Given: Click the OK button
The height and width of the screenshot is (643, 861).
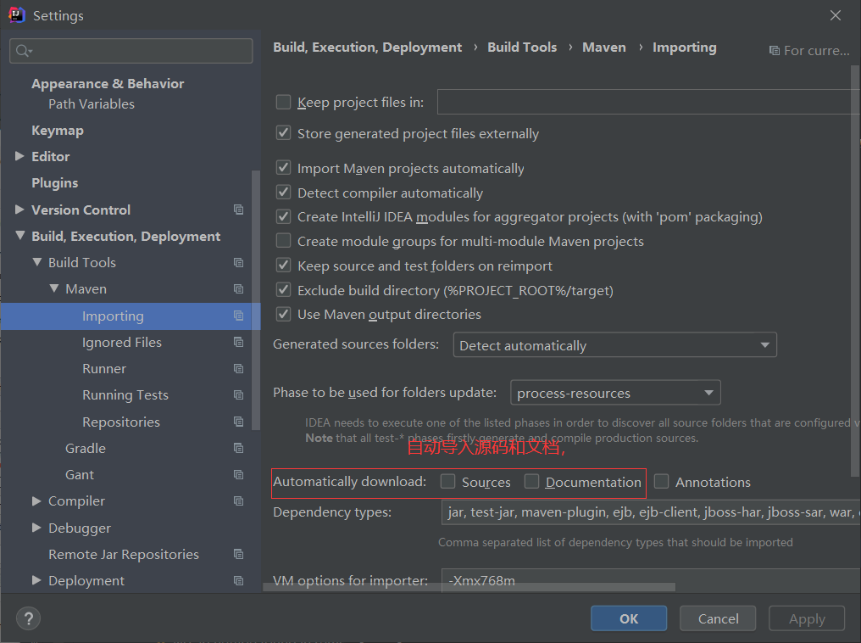Looking at the screenshot, I should 629,618.
